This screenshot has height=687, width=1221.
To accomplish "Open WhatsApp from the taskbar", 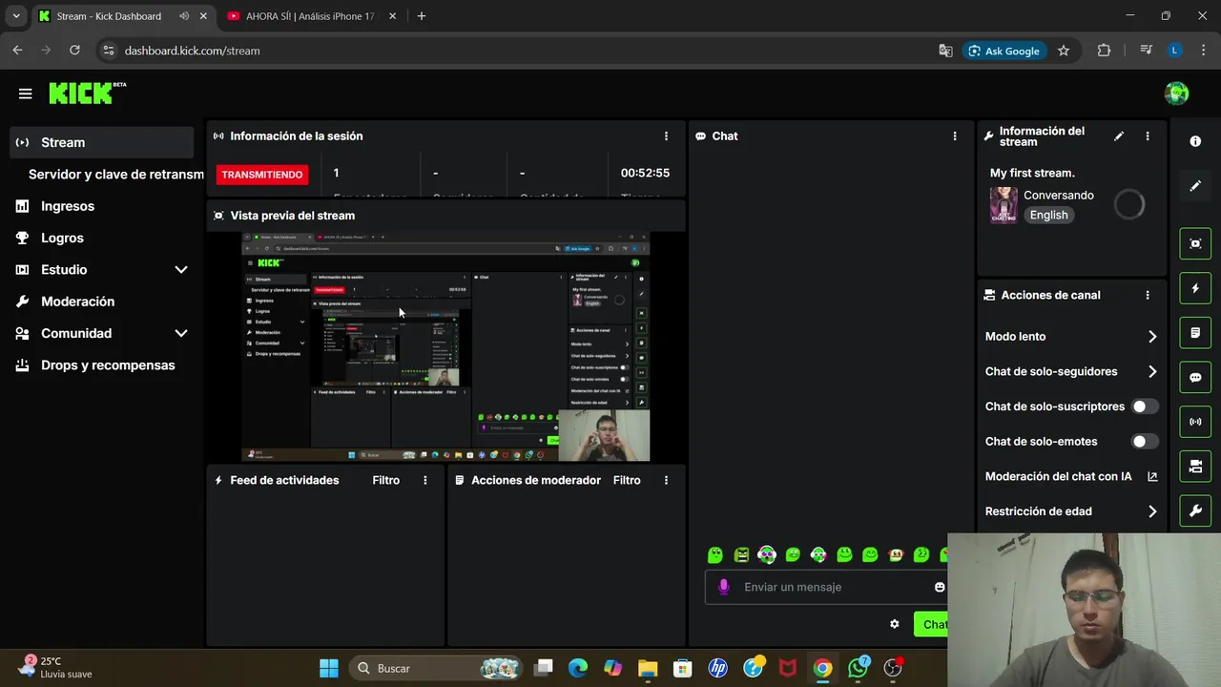I will [x=859, y=668].
